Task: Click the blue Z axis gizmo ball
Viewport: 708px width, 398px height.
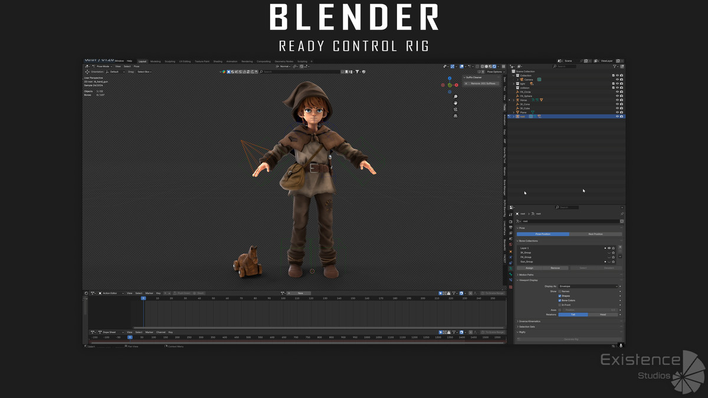Action: pyautogui.click(x=450, y=78)
